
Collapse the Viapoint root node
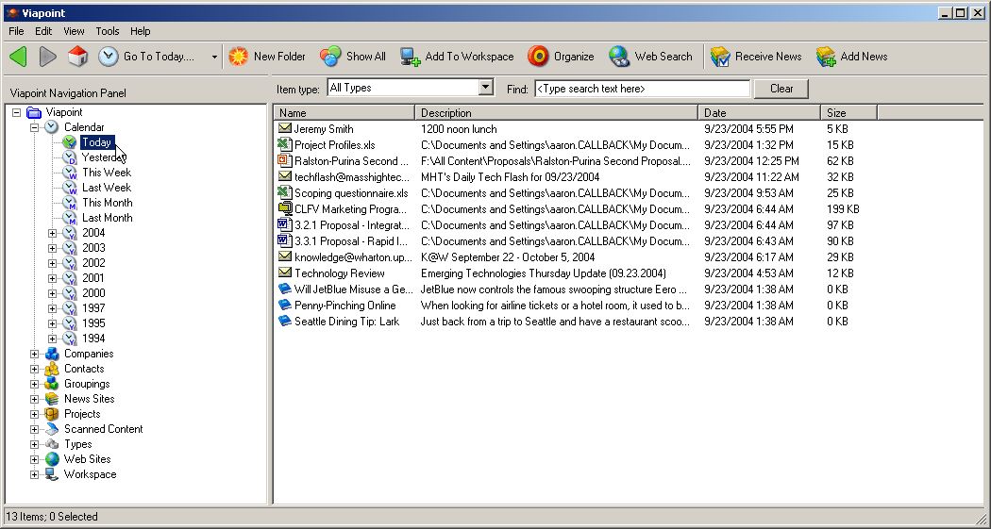point(16,112)
